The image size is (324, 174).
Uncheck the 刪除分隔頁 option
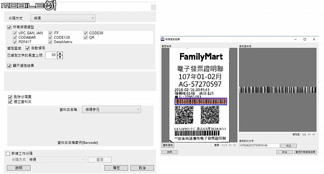10,97
